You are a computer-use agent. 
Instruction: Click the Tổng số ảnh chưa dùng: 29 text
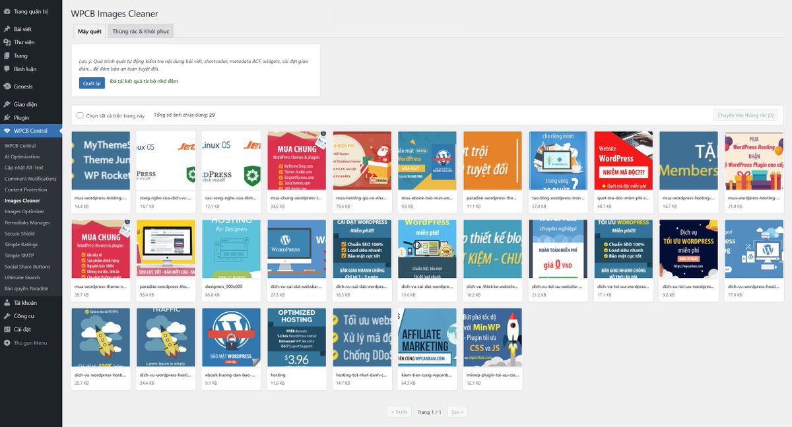[184, 115]
